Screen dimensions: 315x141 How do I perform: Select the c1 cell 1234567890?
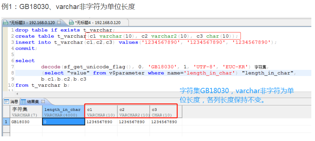pos(101,122)
